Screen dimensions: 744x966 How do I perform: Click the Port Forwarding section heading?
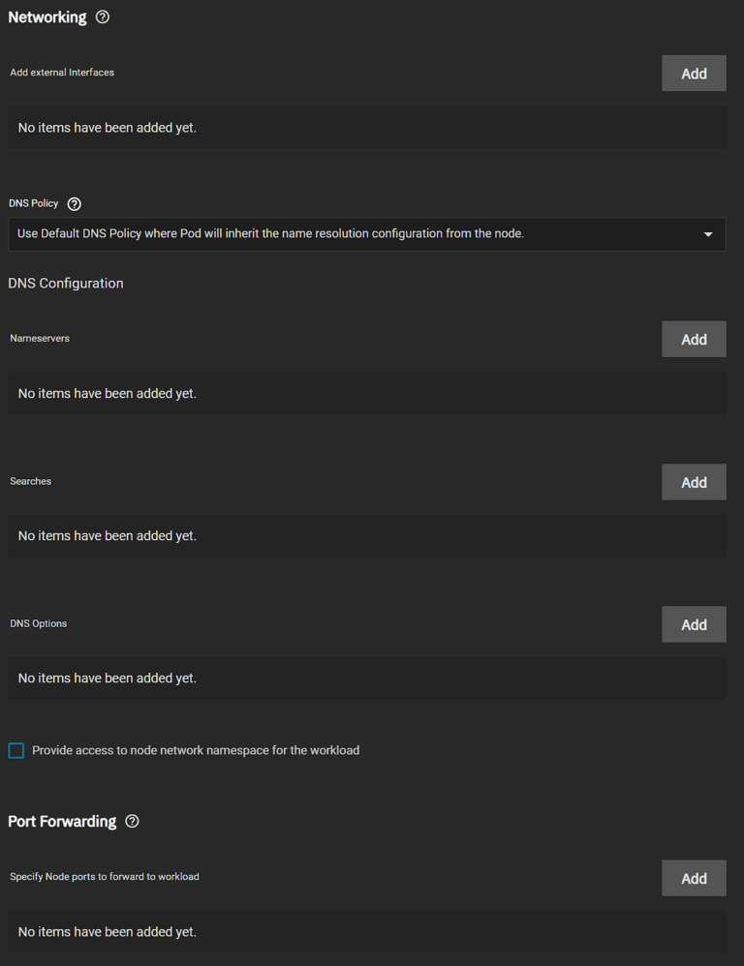pos(62,821)
